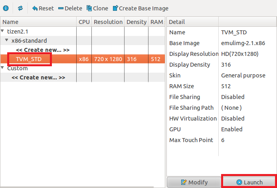
Task: Click the Resolution column header
Action: [108, 22]
